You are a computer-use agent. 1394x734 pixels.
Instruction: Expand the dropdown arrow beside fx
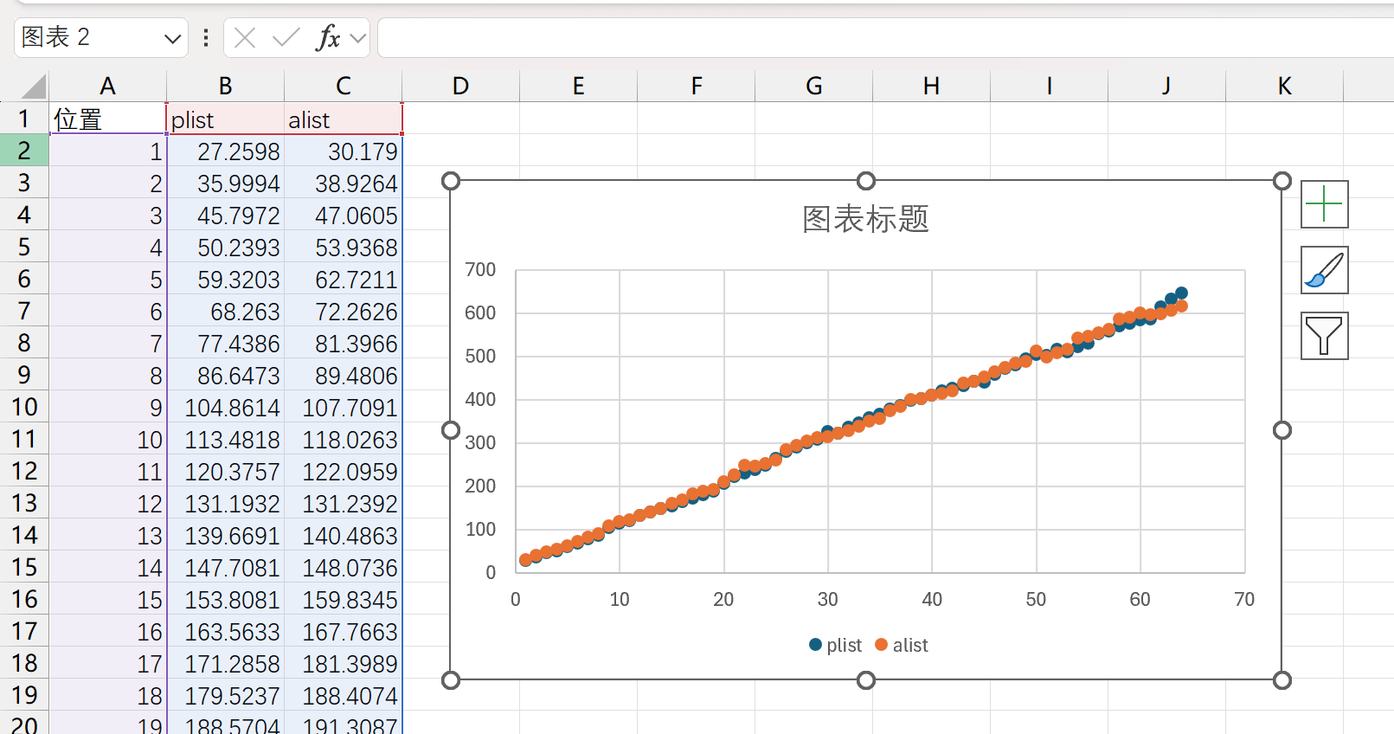[x=358, y=38]
